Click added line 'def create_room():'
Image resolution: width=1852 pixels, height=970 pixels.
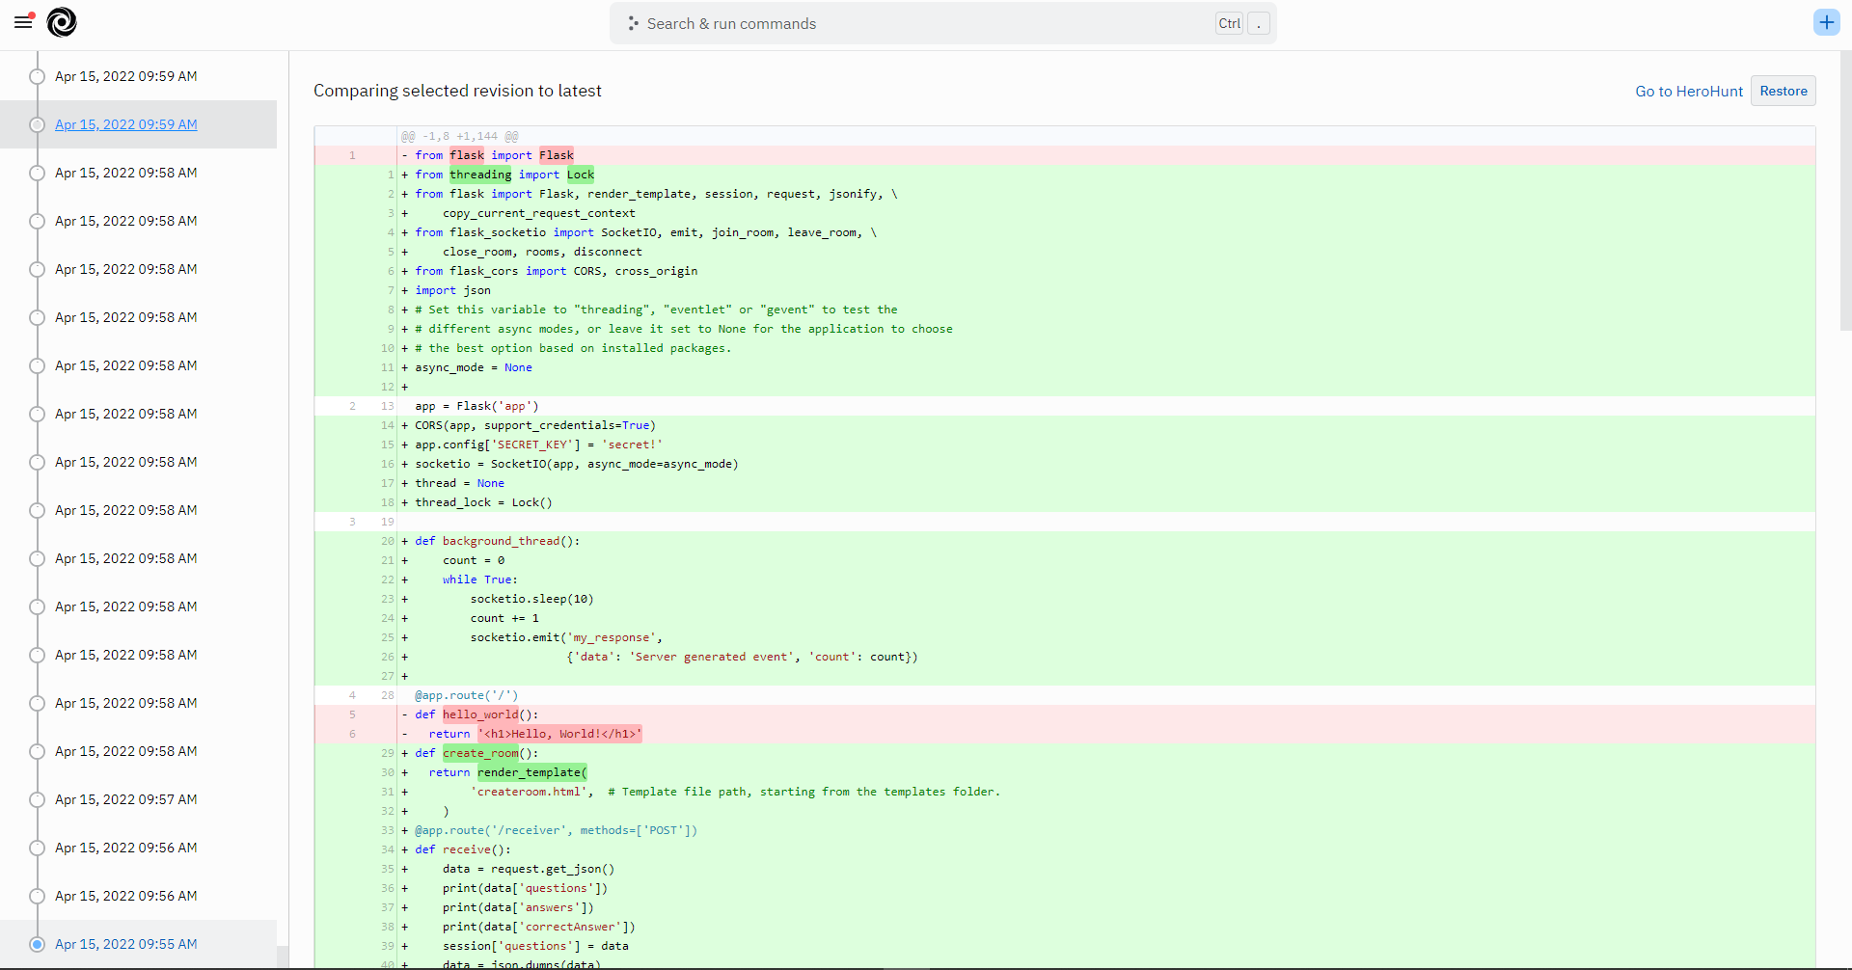[x=1065, y=753]
